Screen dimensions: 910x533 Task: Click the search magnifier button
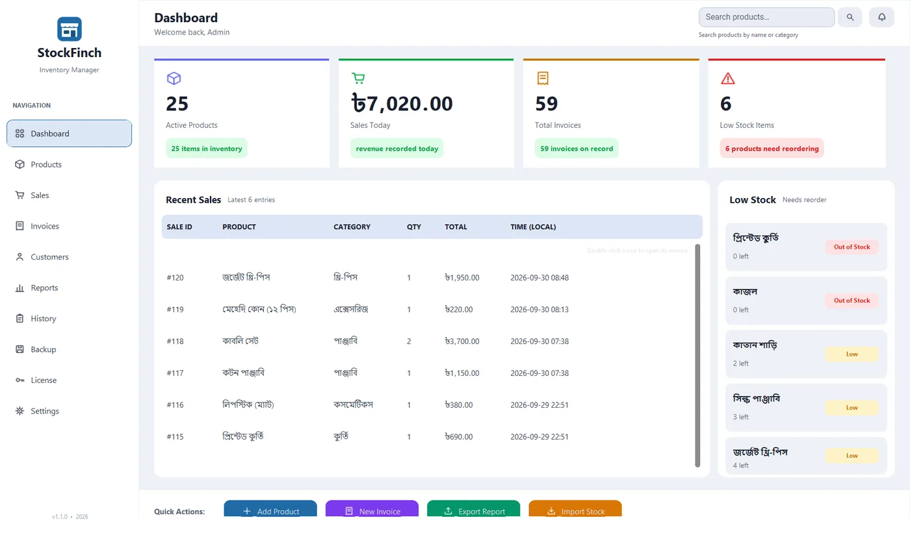(x=850, y=17)
